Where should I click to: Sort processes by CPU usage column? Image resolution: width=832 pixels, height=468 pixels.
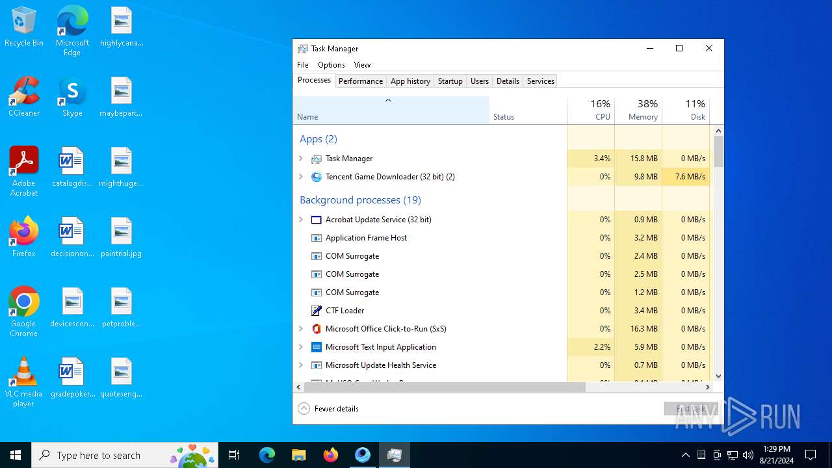[x=591, y=110]
